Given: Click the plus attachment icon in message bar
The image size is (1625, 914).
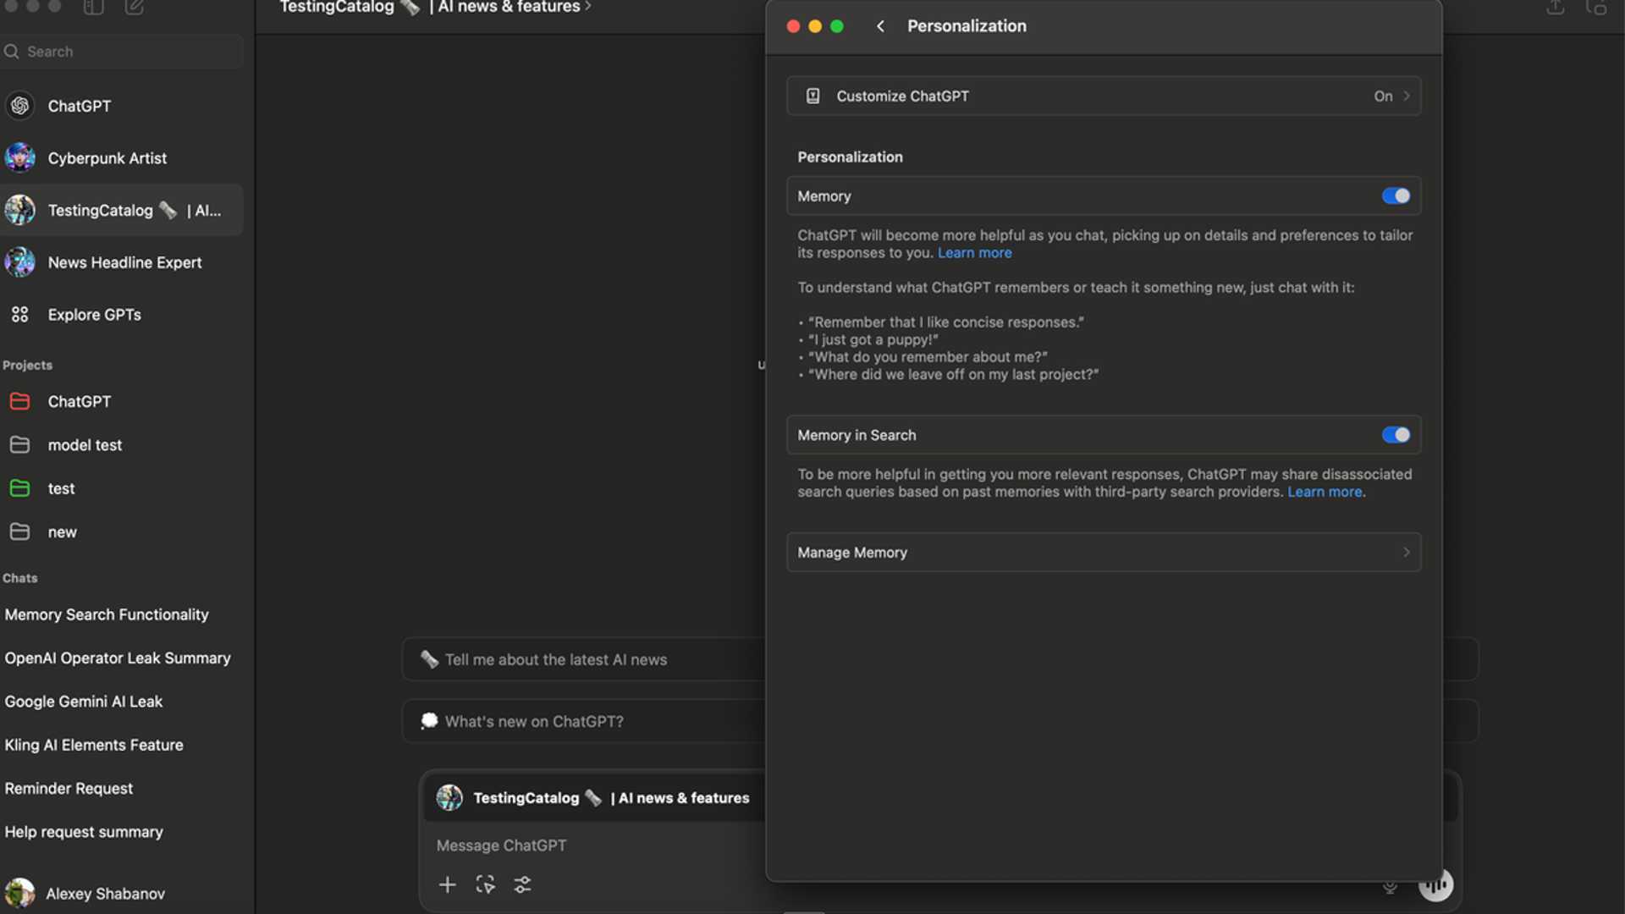Looking at the screenshot, I should 447,884.
